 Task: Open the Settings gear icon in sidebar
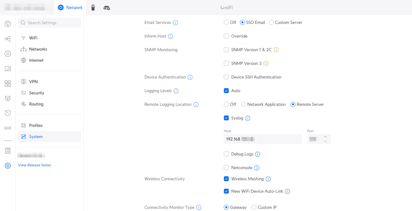click(8, 166)
